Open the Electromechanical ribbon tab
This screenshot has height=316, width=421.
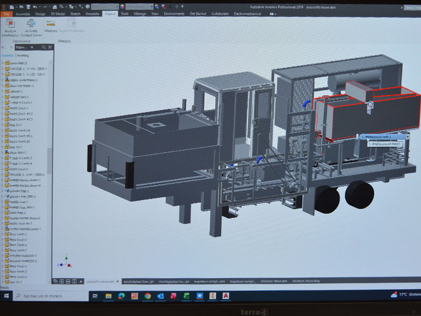247,14
